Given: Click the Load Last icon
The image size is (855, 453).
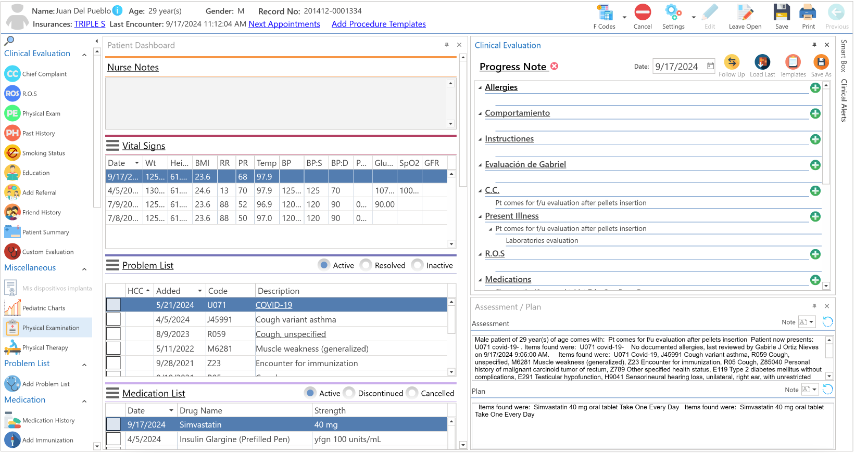Looking at the screenshot, I should pos(762,62).
